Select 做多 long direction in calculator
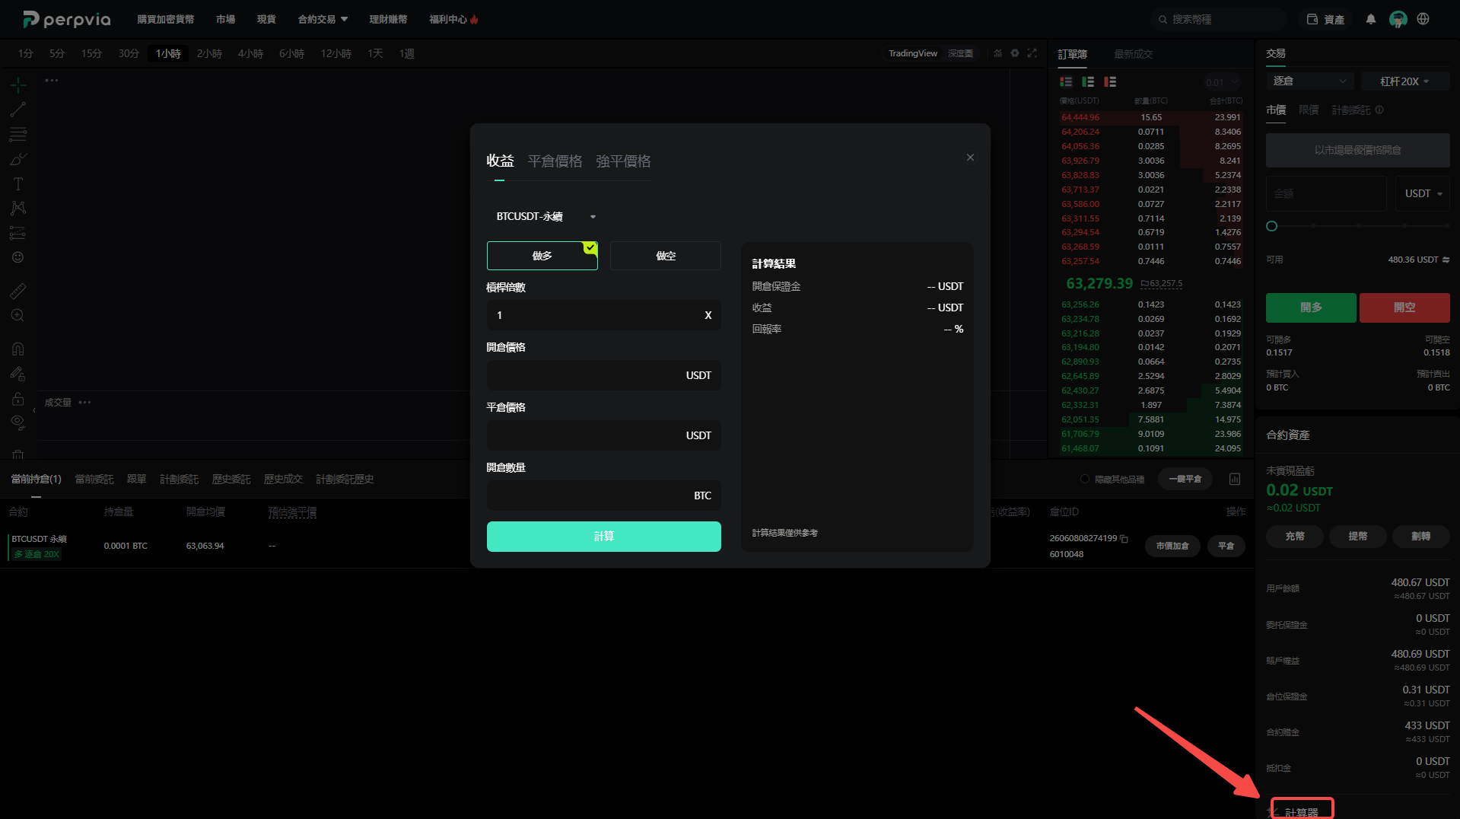The height and width of the screenshot is (819, 1460). tap(542, 256)
